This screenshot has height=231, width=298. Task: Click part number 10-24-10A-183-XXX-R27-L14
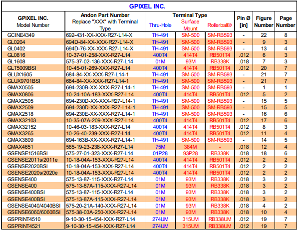pos(100,94)
